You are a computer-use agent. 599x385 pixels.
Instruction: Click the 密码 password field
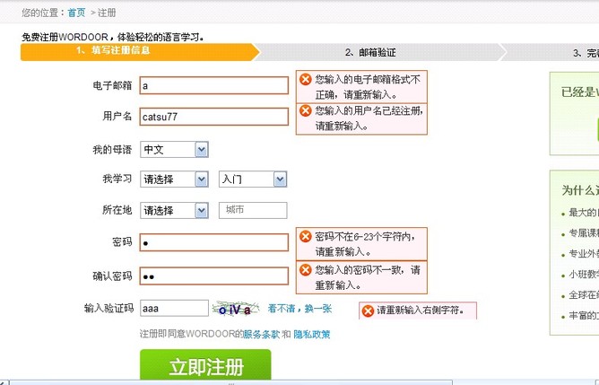click(214, 242)
